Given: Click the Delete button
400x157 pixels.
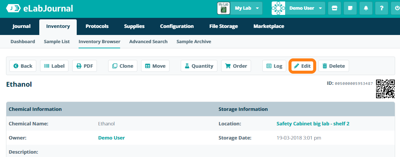Looking at the screenshot, I should point(333,66).
